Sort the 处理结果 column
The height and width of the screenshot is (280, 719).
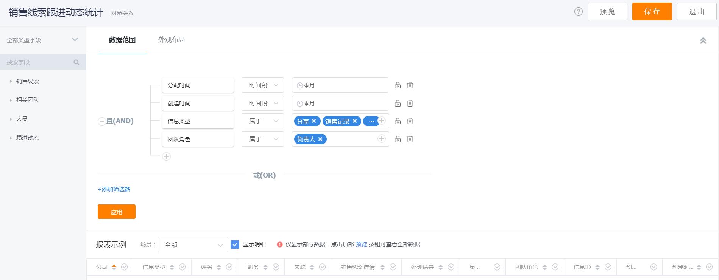tap(441, 267)
